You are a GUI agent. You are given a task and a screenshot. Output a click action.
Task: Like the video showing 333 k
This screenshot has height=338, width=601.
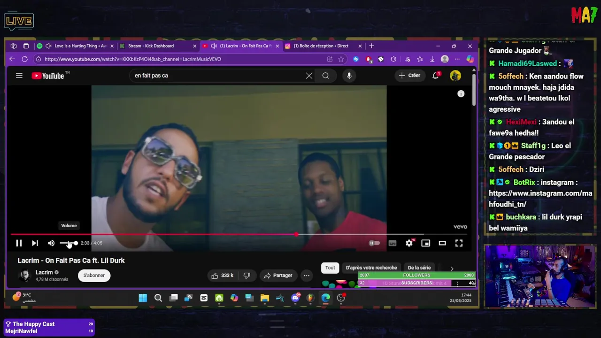[x=223, y=276]
